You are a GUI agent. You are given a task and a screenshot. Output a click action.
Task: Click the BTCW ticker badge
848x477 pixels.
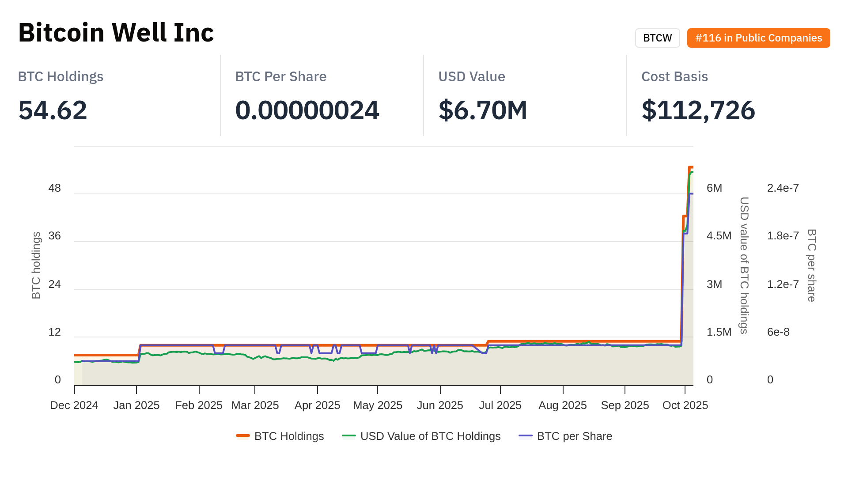(657, 38)
